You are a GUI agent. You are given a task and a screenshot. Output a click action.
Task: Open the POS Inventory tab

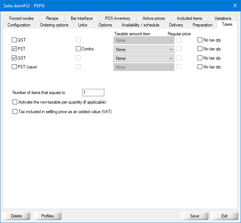coord(118,18)
